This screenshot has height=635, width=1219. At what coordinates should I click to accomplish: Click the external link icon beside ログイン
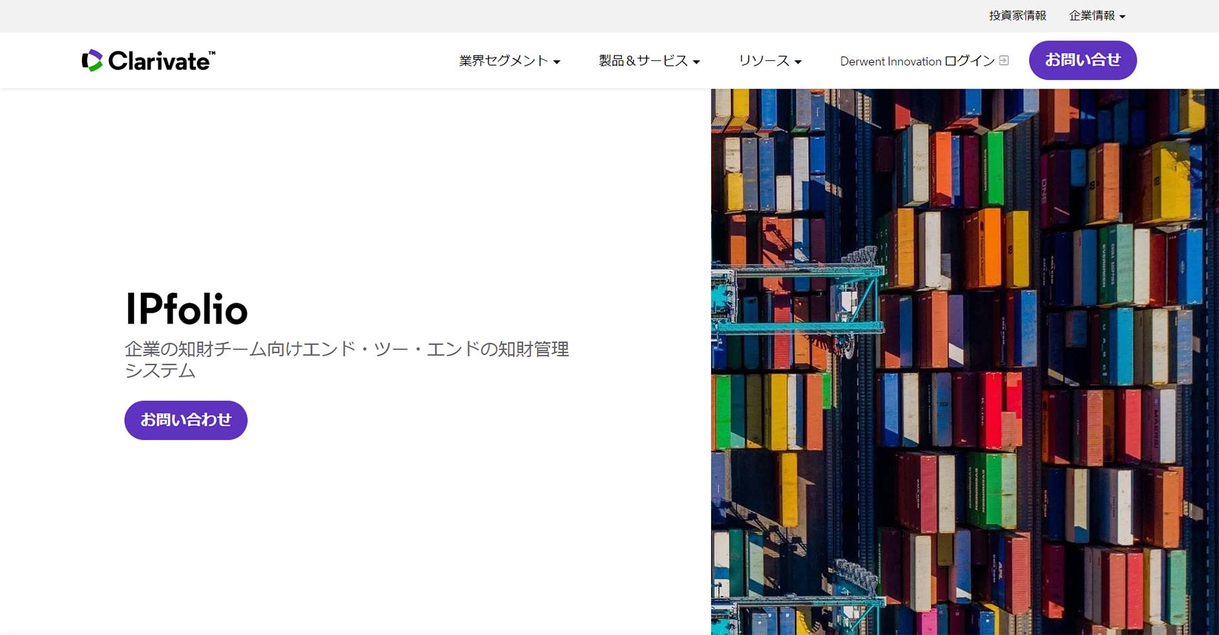coord(1004,60)
